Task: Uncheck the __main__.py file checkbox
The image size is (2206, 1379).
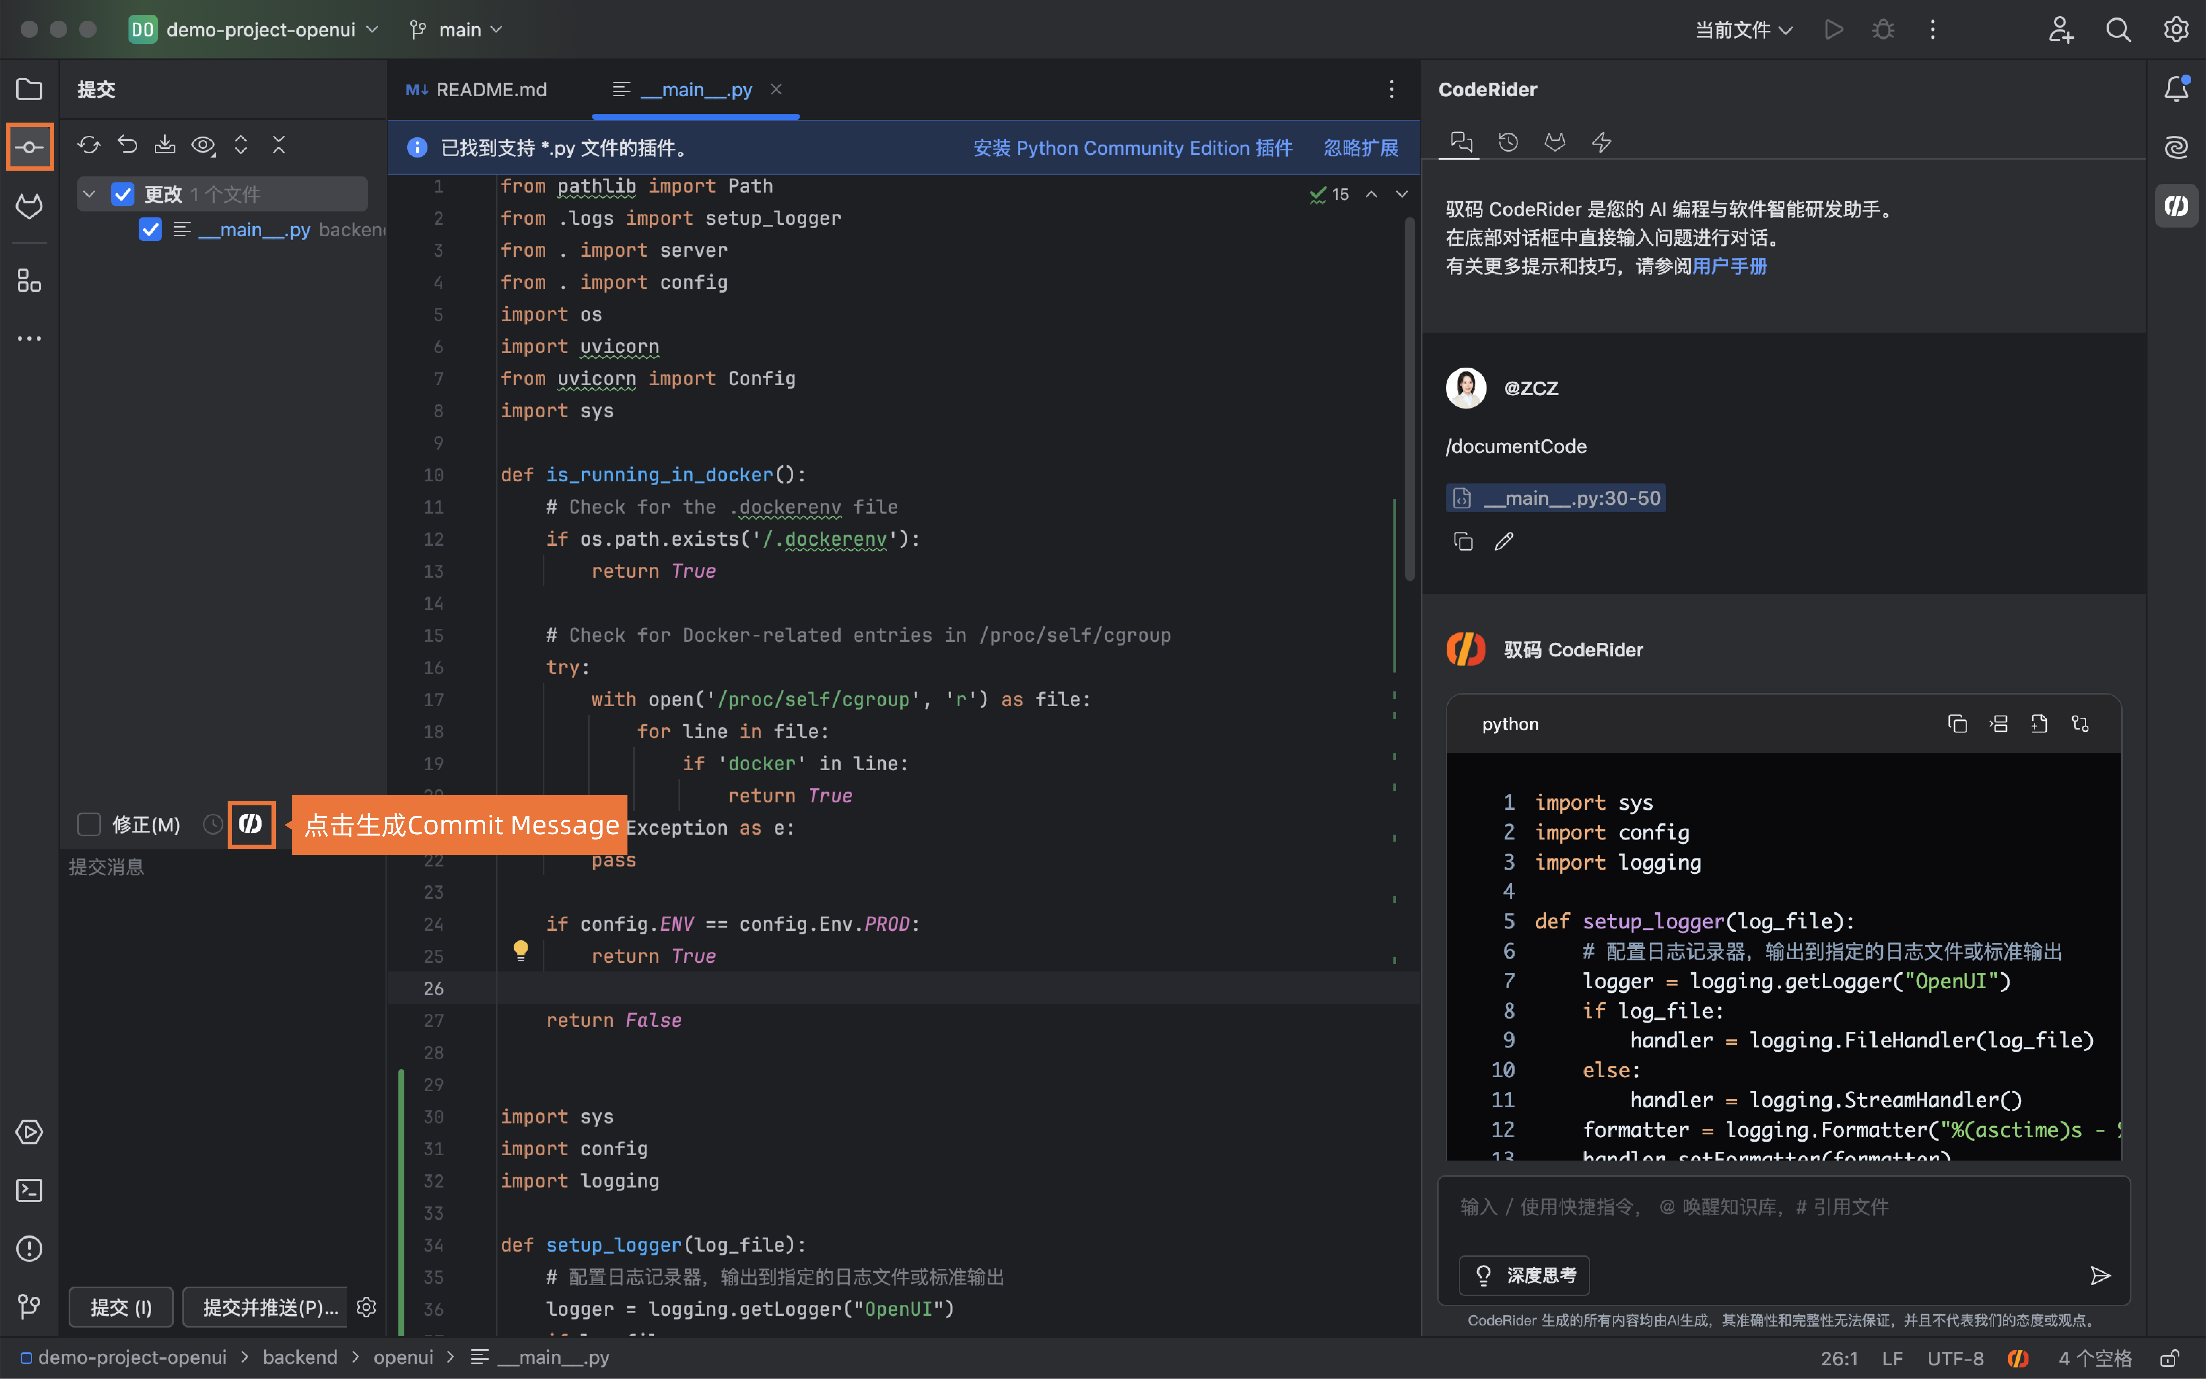Action: (151, 230)
